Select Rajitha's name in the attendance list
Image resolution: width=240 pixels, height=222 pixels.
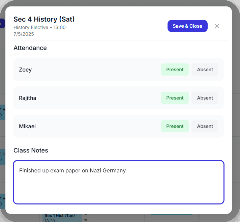(28, 98)
